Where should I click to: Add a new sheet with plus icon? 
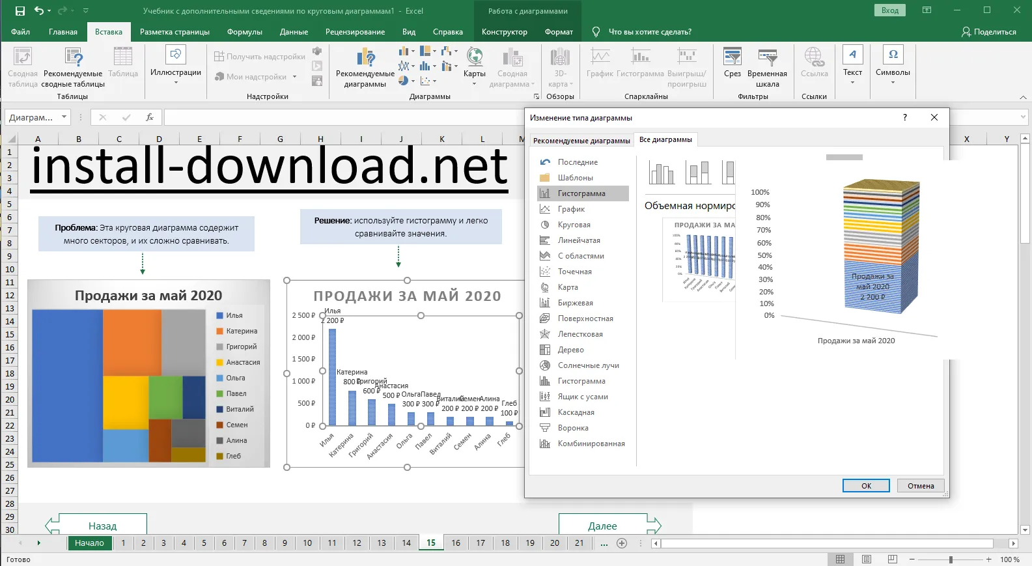[622, 543]
